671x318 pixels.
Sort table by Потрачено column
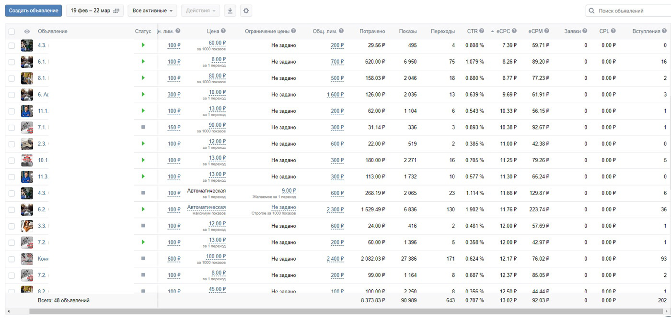(372, 31)
